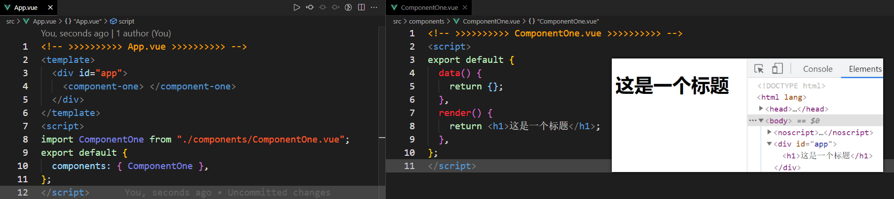Select the DOCTYPE html row
This screenshot has width=894, height=199.
coord(791,85)
